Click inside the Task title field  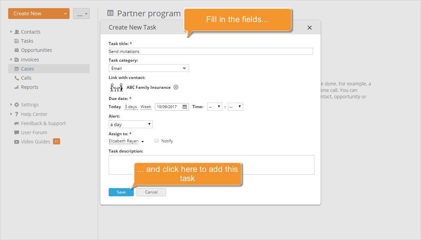point(210,51)
